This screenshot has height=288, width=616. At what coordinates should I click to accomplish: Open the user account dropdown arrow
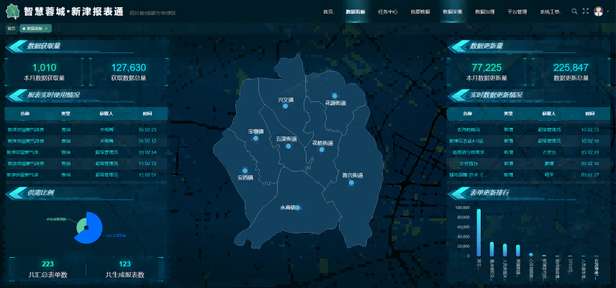tap(607, 12)
